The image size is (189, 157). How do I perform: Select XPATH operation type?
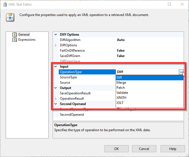coord(121,98)
